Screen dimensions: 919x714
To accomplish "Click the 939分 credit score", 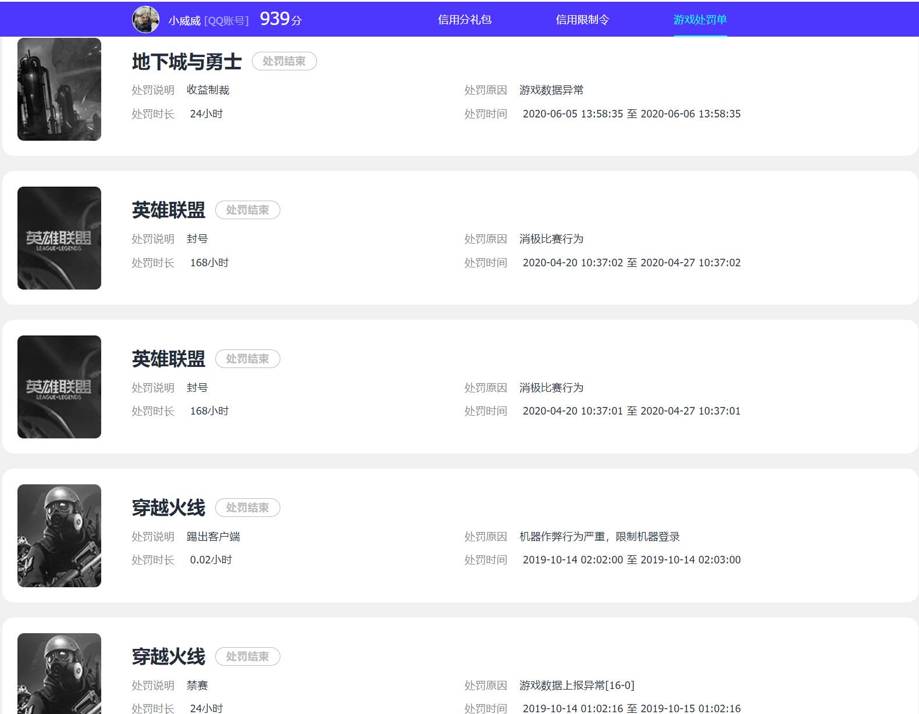I will [281, 19].
